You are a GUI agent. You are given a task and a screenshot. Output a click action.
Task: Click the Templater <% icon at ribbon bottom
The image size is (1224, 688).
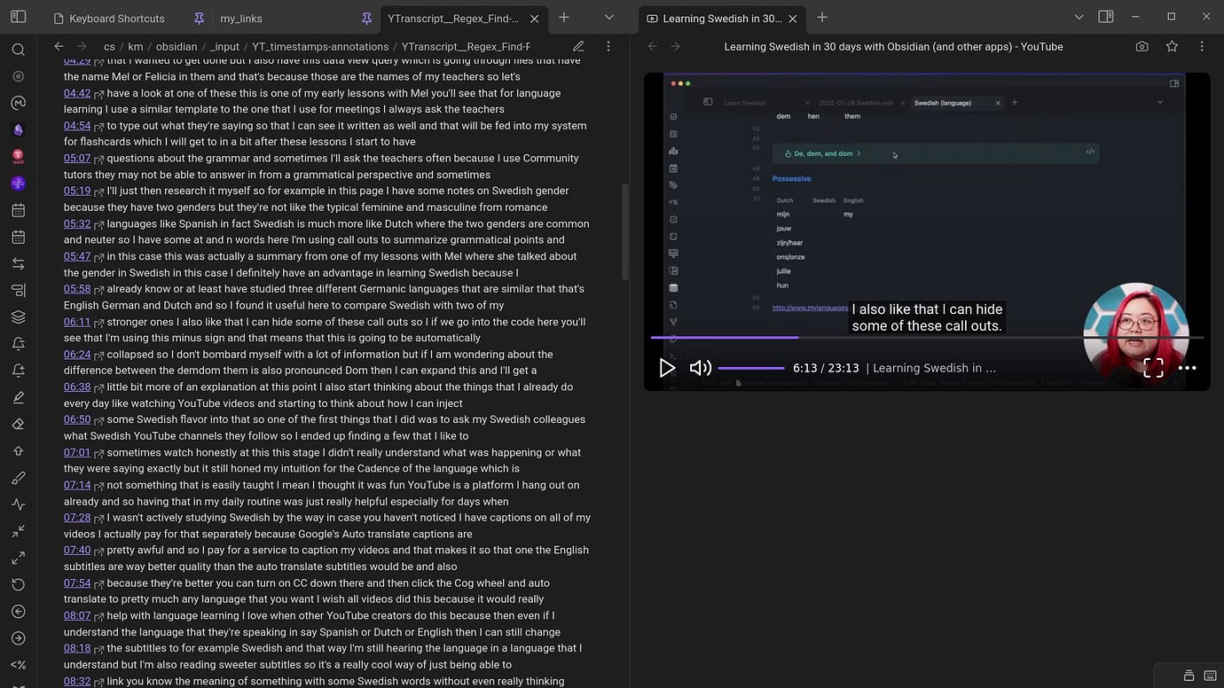[x=18, y=664]
